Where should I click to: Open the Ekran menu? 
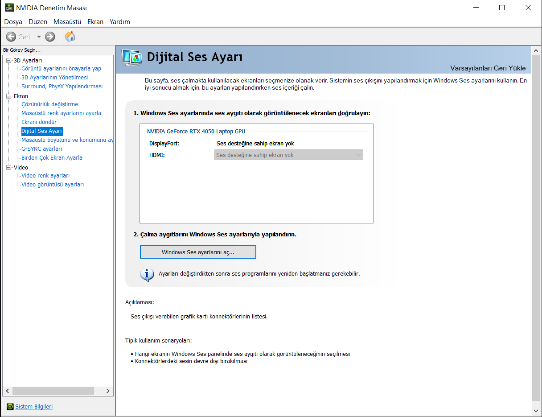point(95,21)
